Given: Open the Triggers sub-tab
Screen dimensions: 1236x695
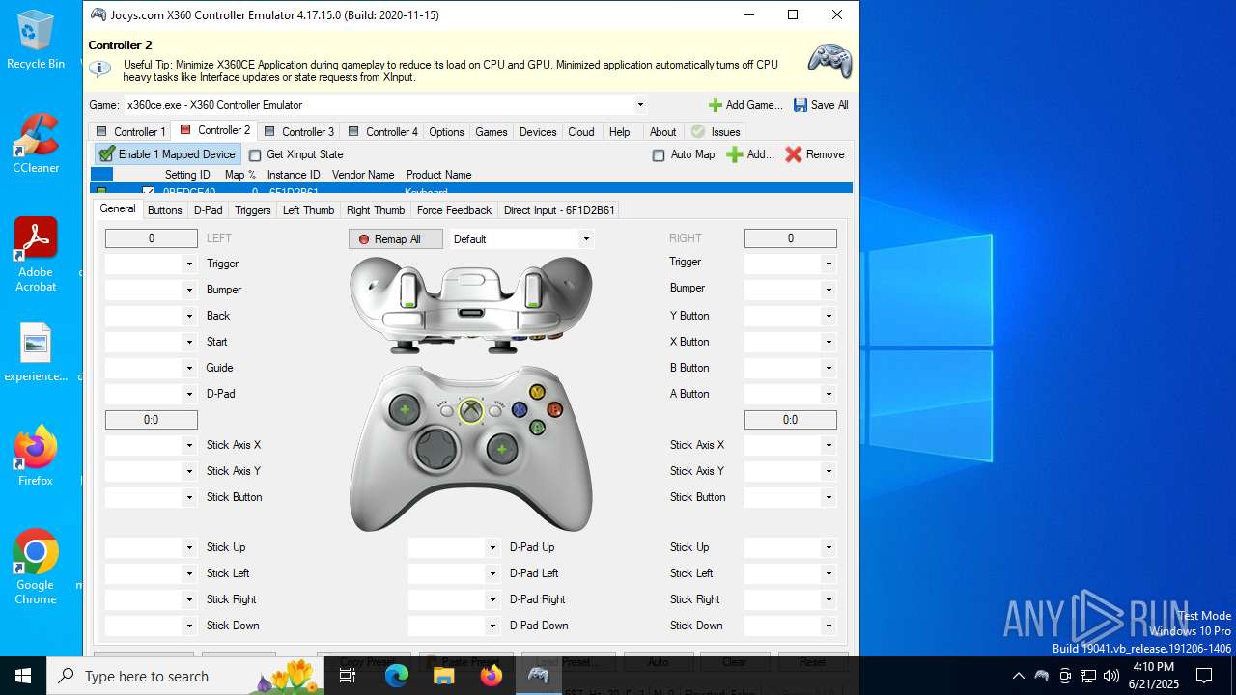Looking at the screenshot, I should 253,210.
